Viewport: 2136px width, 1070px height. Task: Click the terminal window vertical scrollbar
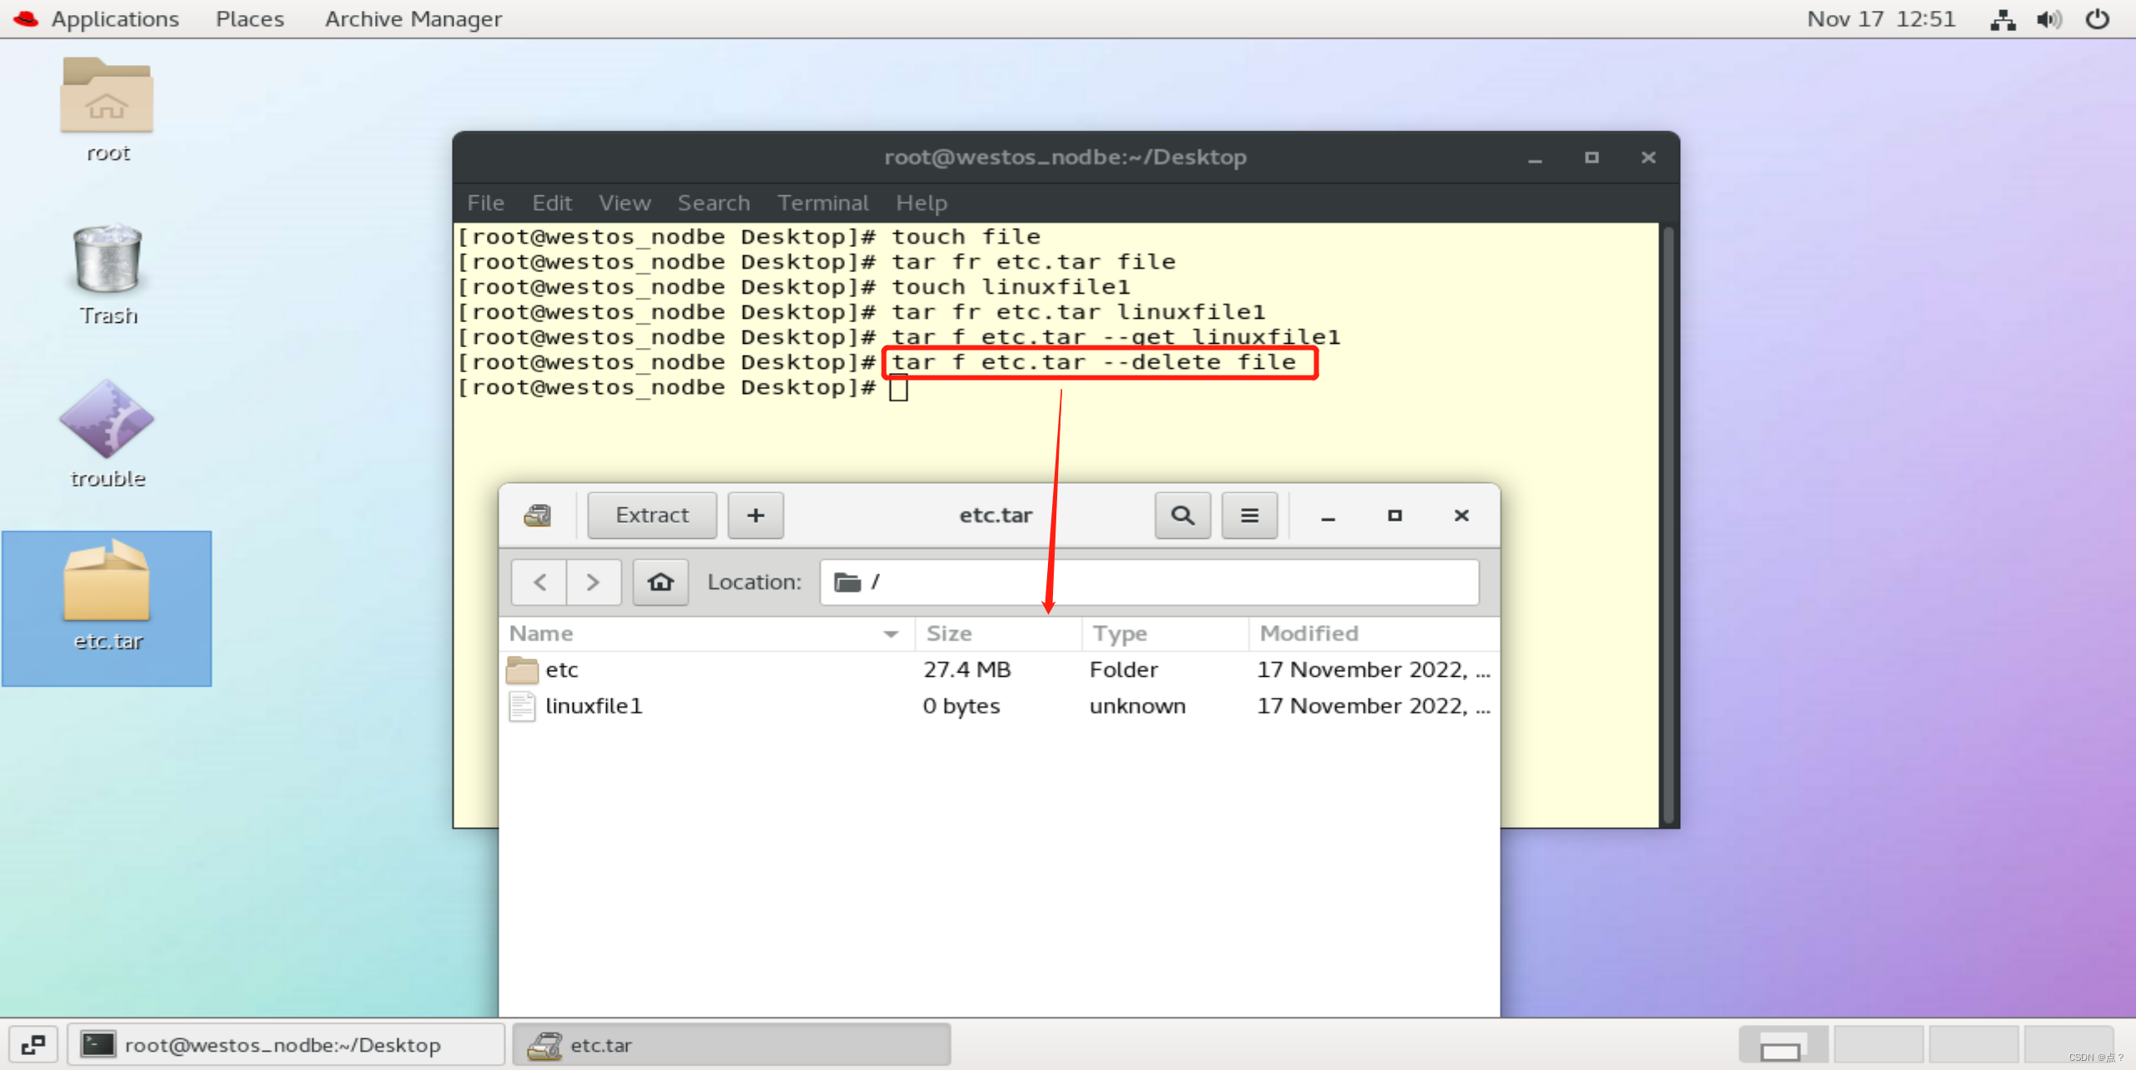(x=1668, y=522)
